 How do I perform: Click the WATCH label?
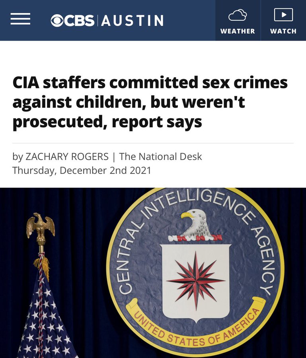click(x=283, y=31)
